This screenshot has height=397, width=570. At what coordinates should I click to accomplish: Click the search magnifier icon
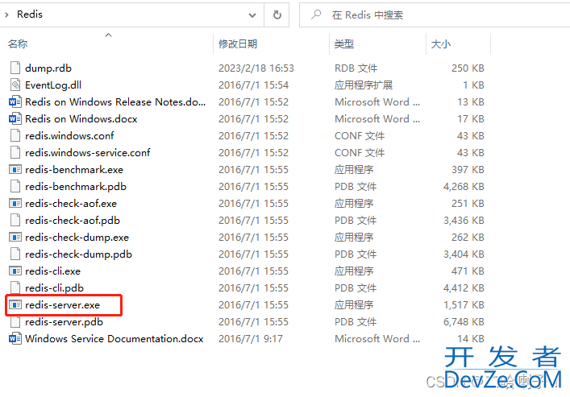coord(316,14)
